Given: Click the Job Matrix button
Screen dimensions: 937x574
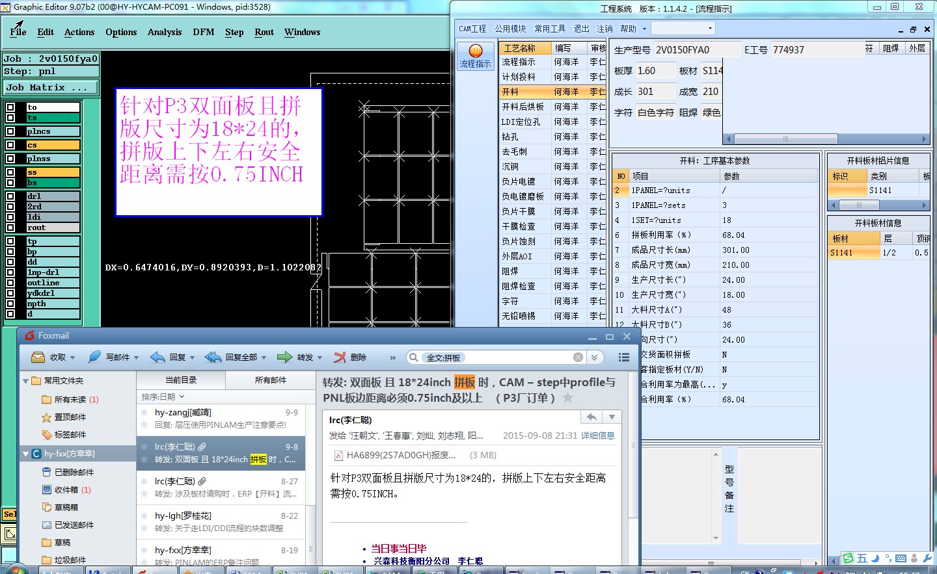Looking at the screenshot, I should 51,87.
